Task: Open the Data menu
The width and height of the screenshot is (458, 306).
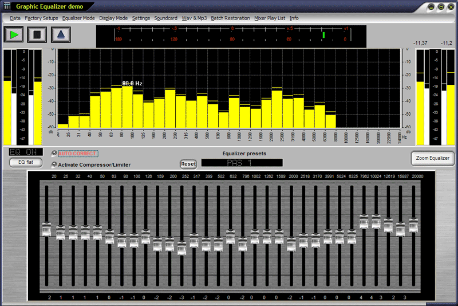Action: (x=15, y=18)
